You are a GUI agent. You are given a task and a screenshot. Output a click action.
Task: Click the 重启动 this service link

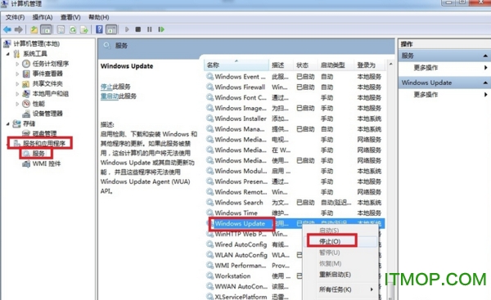click(110, 96)
